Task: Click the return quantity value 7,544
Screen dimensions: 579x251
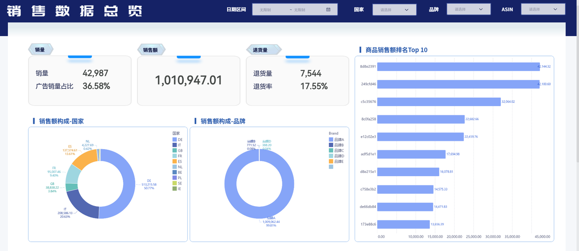Action: coord(311,73)
